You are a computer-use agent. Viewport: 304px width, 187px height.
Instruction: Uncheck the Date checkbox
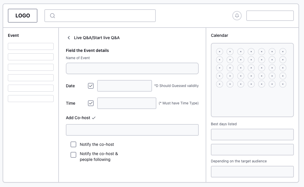point(91,86)
